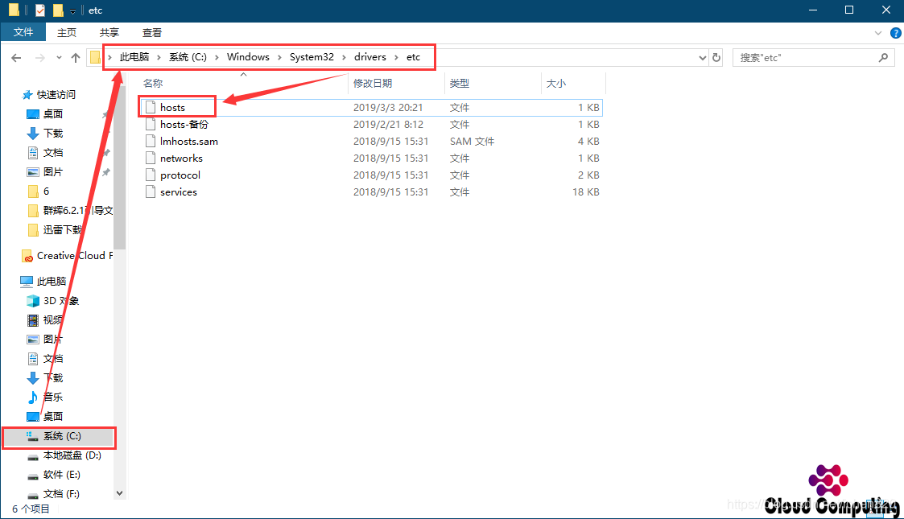Screen dimensions: 904x519
Task: Select the hosts file
Action: tap(371, 107)
